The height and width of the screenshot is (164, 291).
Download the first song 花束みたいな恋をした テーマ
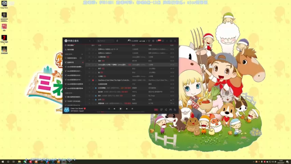click(96, 49)
